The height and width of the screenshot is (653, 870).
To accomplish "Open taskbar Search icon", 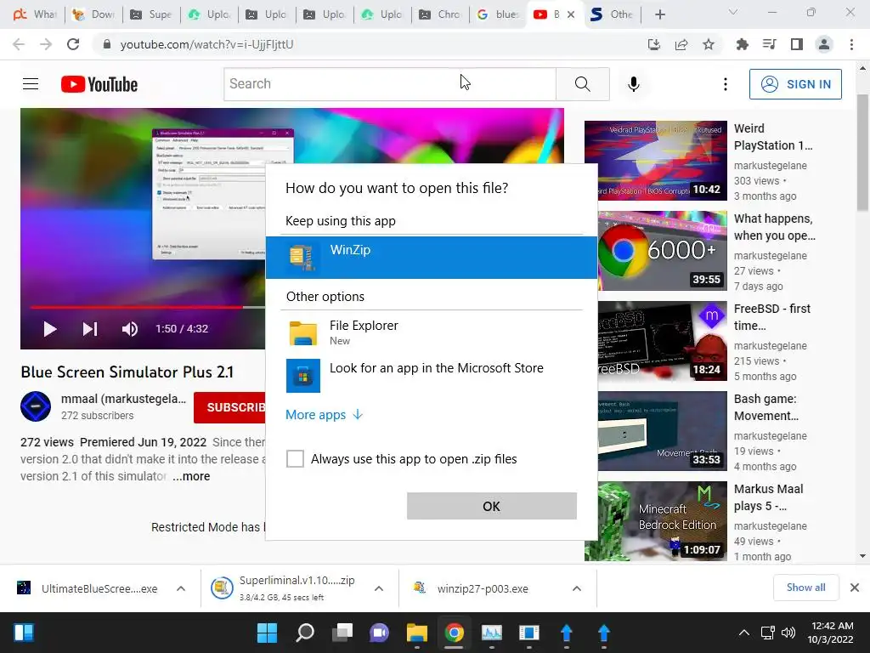I will pos(305,633).
